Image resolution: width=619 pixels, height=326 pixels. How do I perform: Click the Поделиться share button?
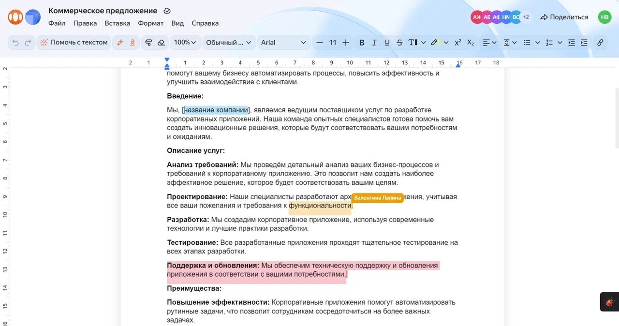coord(564,17)
